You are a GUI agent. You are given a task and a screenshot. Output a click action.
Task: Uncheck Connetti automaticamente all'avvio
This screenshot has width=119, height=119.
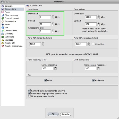point(29,91)
